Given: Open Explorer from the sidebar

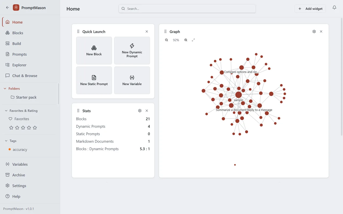Looking at the screenshot, I should [30, 65].
